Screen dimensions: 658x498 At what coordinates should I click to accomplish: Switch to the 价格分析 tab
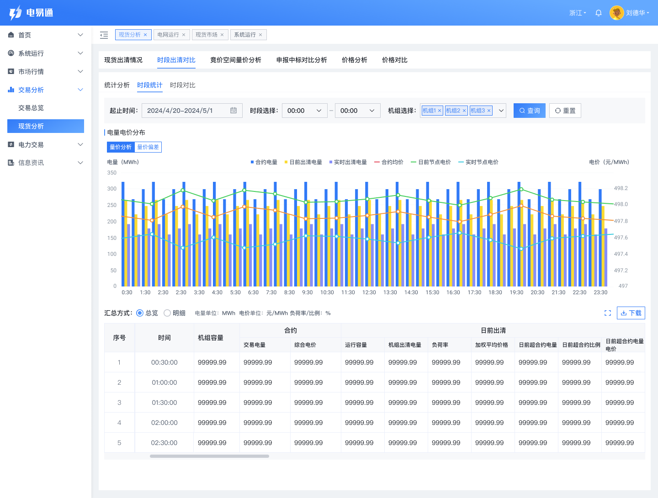pyautogui.click(x=354, y=60)
